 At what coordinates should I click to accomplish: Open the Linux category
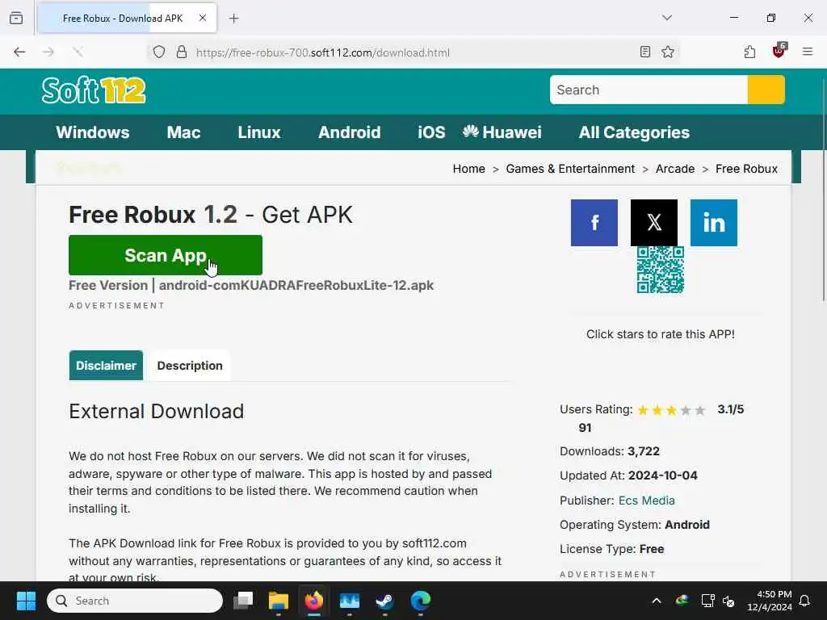(x=259, y=132)
